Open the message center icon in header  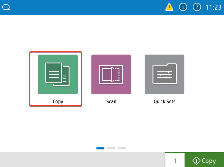click(6, 7)
